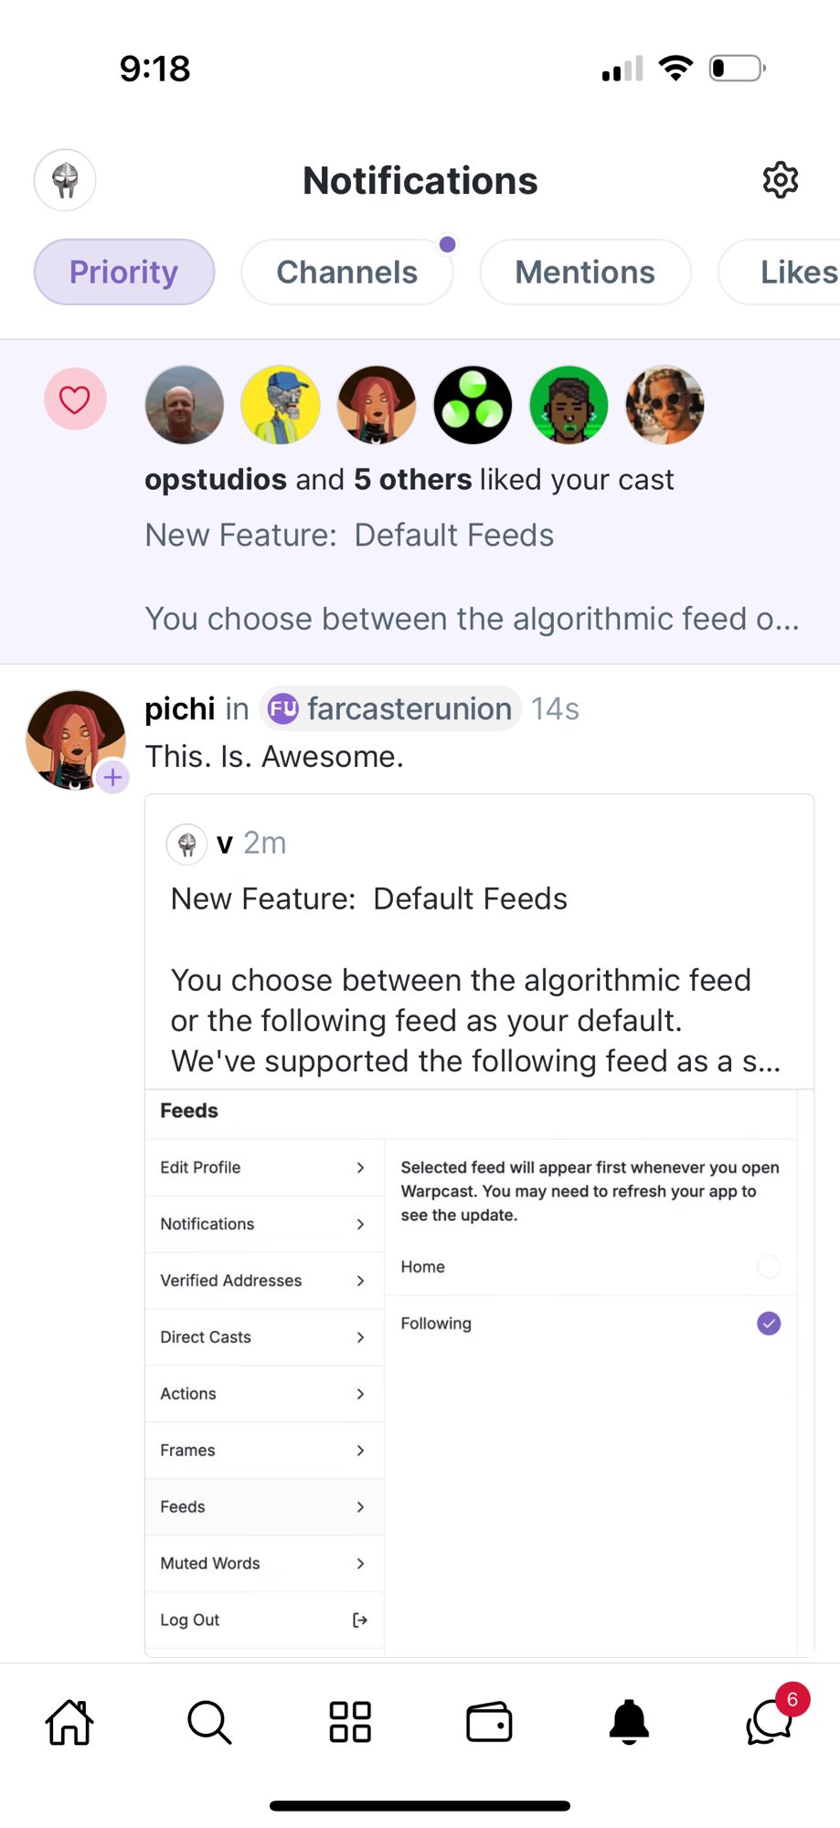Select the Home feed radio button
This screenshot has width=840, height=1828.
pos(769,1267)
